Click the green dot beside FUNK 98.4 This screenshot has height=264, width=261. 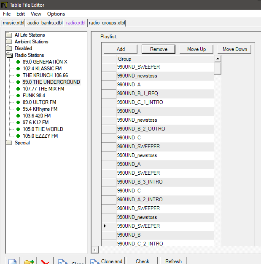click(18, 96)
